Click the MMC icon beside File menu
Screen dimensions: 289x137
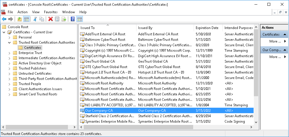click(3, 12)
